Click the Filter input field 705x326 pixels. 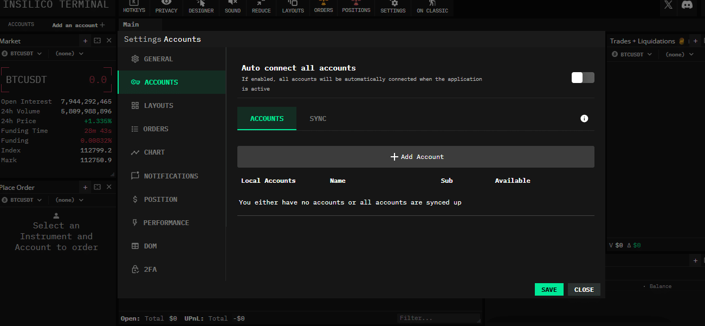(x=438, y=318)
